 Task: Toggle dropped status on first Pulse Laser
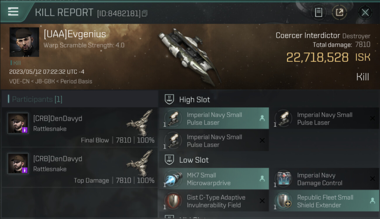[262, 118]
